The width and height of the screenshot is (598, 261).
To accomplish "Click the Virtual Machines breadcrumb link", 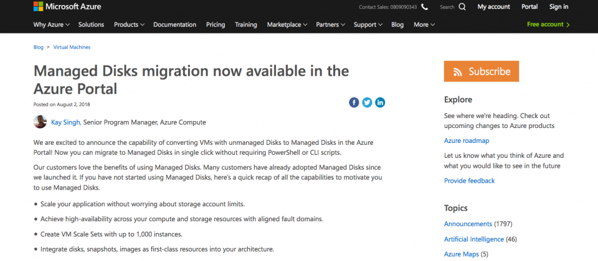I will point(72,47).
